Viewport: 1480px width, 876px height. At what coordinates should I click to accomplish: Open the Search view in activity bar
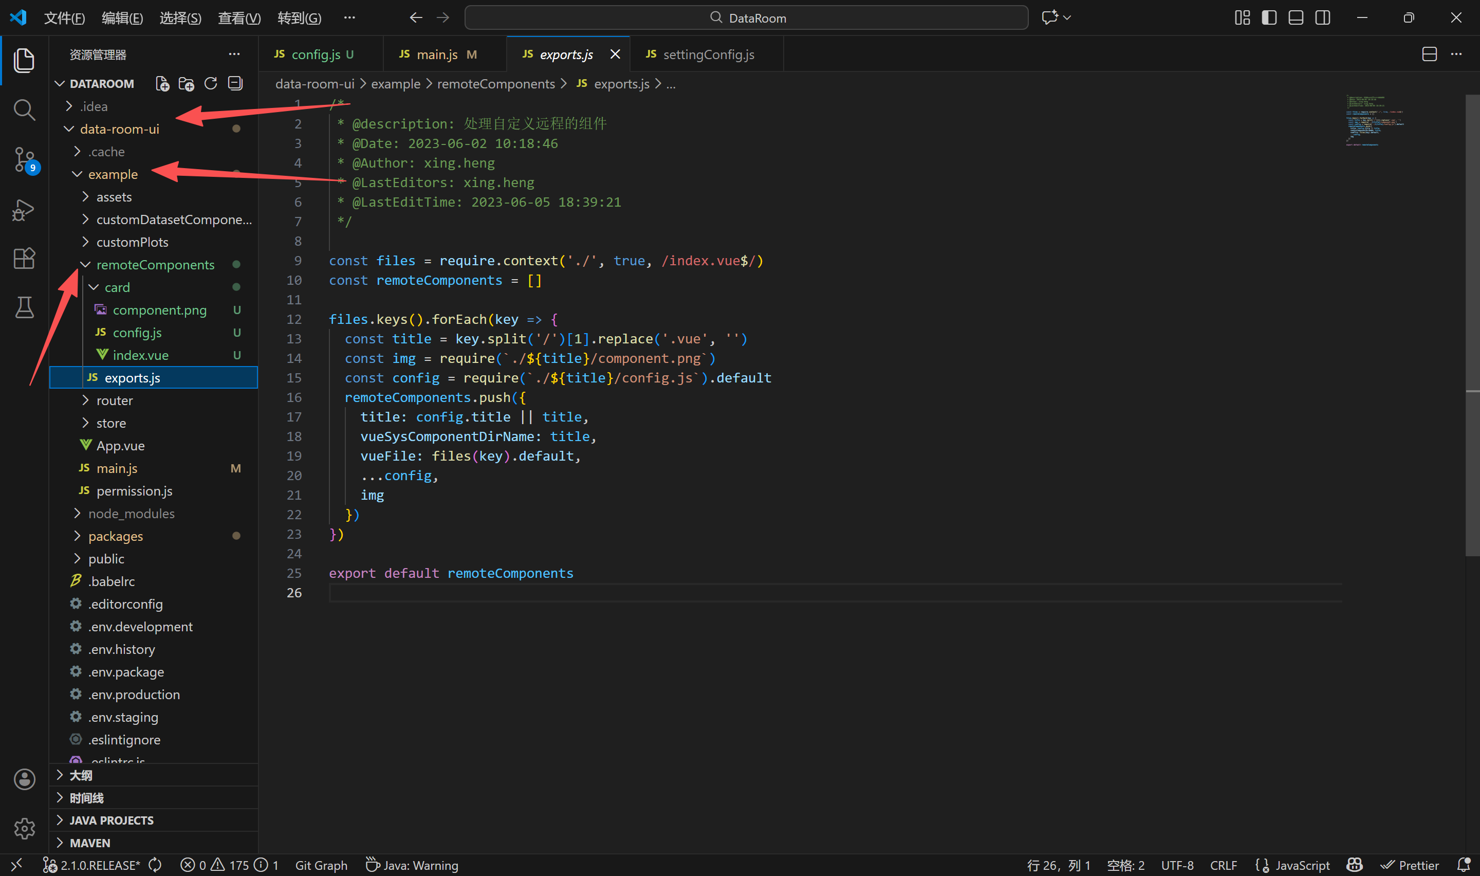pos(24,110)
